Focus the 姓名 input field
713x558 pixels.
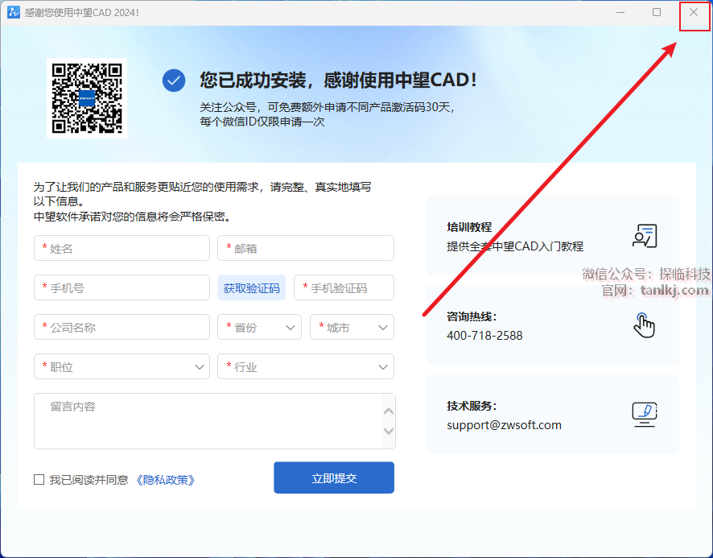[122, 248]
